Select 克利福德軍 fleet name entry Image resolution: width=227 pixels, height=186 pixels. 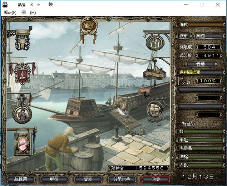(x=200, y=72)
